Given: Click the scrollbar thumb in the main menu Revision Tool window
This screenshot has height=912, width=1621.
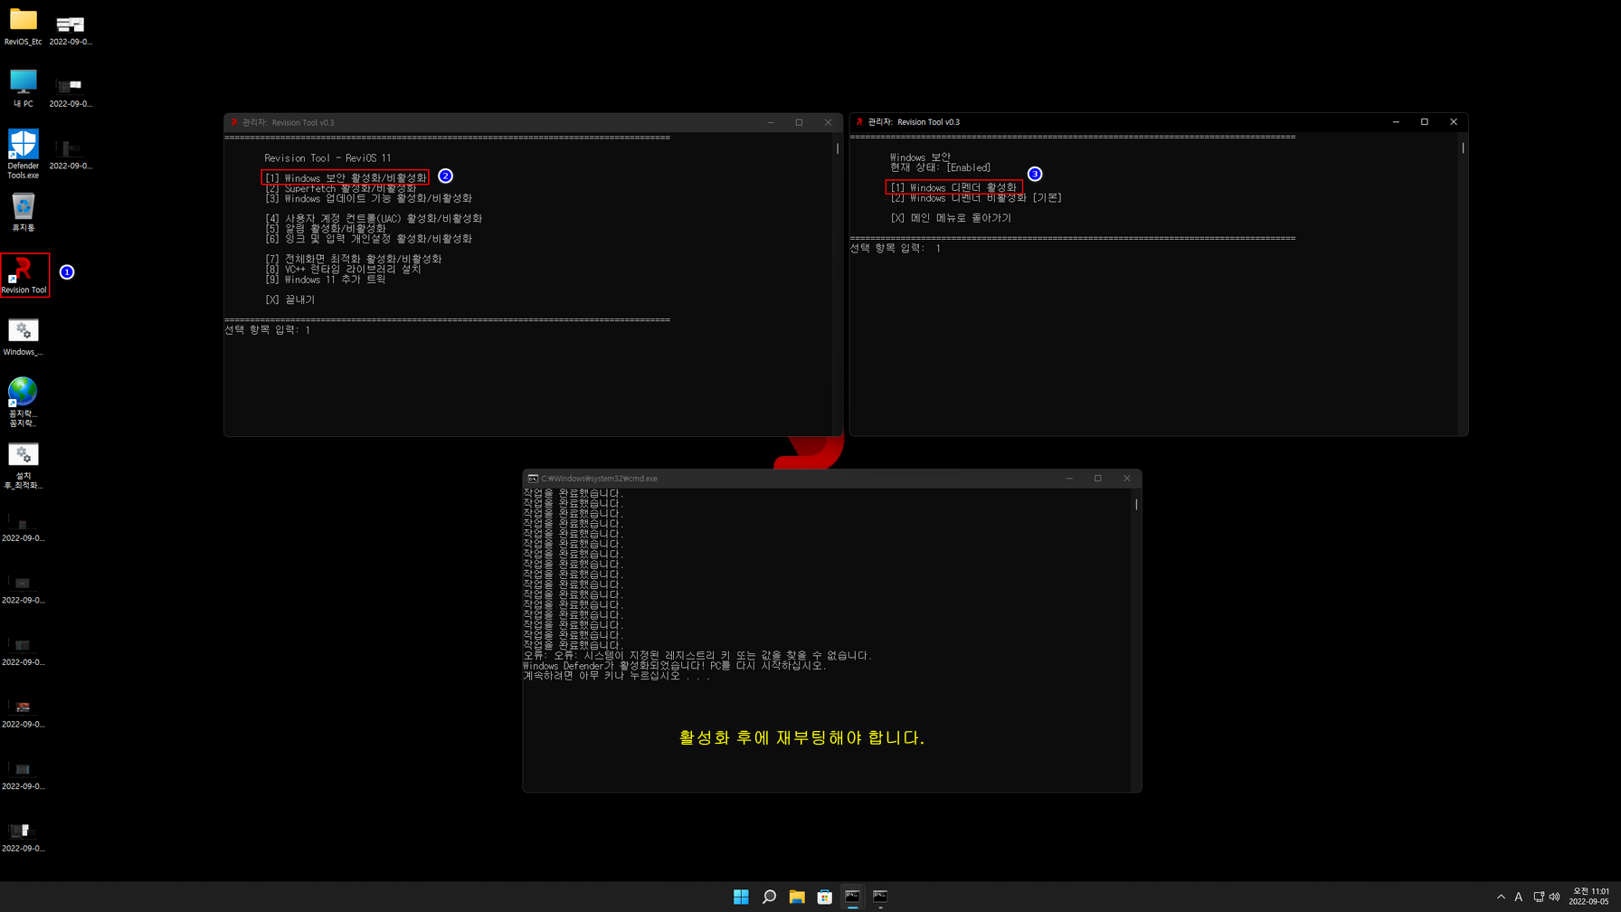Looking at the screenshot, I should pos(838,148).
